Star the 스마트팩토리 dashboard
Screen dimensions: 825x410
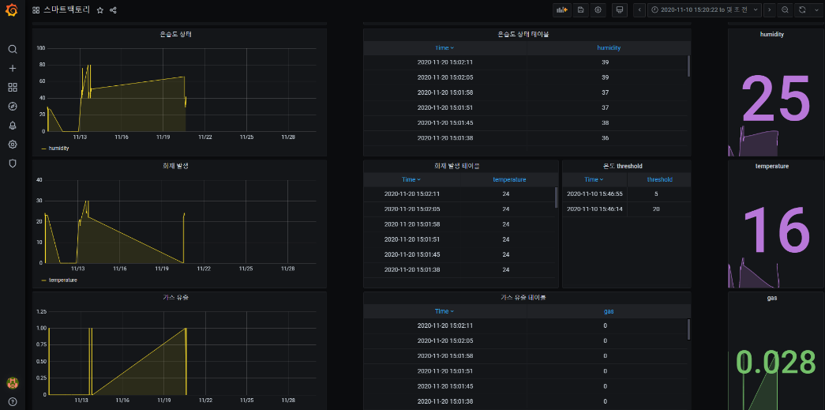[x=100, y=10]
